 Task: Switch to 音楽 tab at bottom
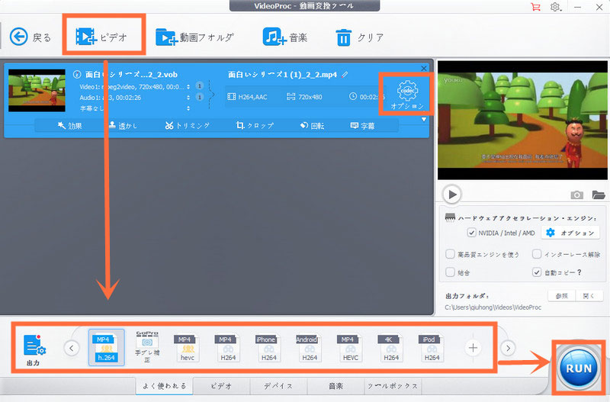click(x=335, y=386)
